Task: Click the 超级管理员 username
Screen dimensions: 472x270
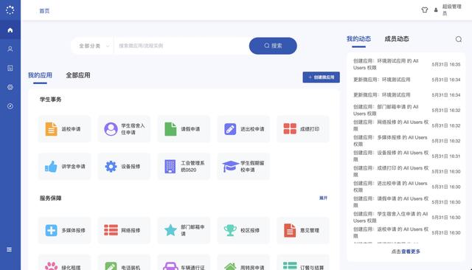Action: 451,10
